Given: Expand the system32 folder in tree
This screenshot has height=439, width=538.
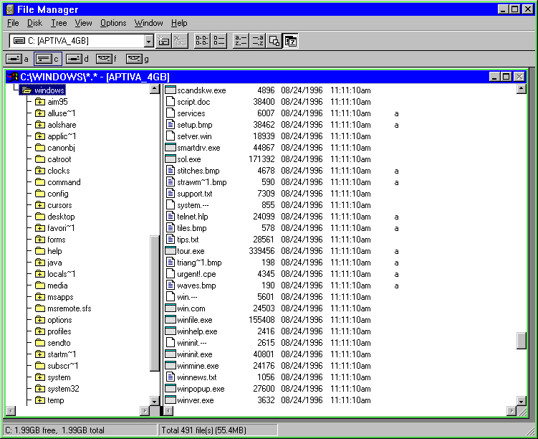Looking at the screenshot, I should [40, 389].
